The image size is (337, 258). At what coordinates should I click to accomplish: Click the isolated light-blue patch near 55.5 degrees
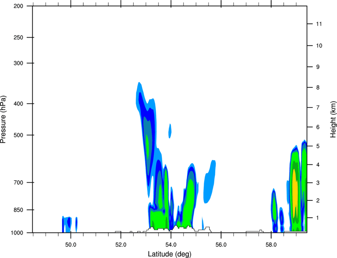click(210, 182)
